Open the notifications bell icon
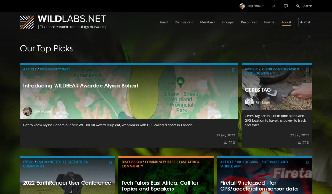The height and width of the screenshot is (194, 332). tap(274, 6)
